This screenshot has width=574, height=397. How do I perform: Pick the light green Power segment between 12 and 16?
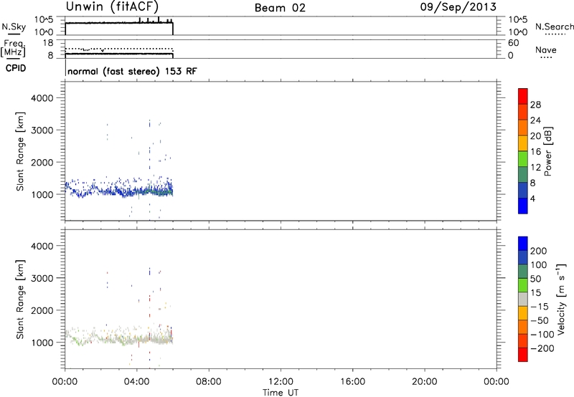(x=523, y=158)
